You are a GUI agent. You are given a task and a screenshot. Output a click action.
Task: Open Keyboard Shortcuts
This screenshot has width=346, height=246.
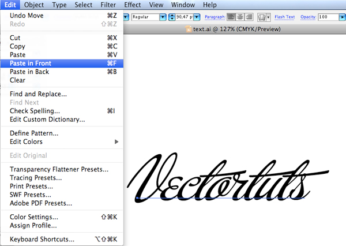[x=62, y=239]
